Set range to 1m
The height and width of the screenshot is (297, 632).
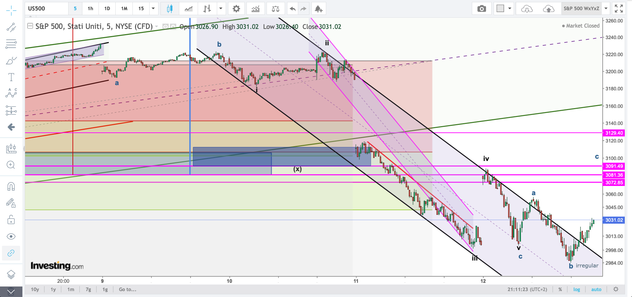[x=71, y=289]
